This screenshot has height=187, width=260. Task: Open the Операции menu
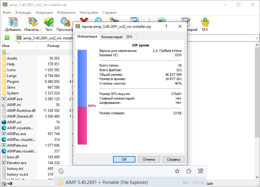(44, 13)
